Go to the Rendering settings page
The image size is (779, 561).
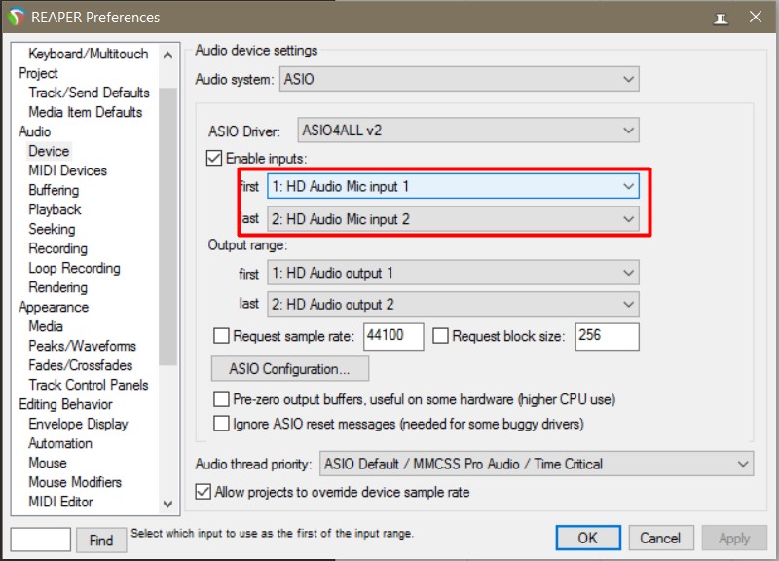pos(57,287)
